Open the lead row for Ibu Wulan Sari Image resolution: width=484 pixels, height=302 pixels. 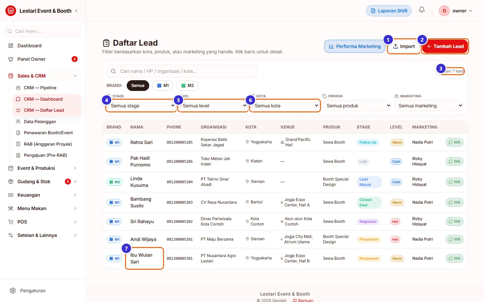pyautogui.click(x=285, y=258)
